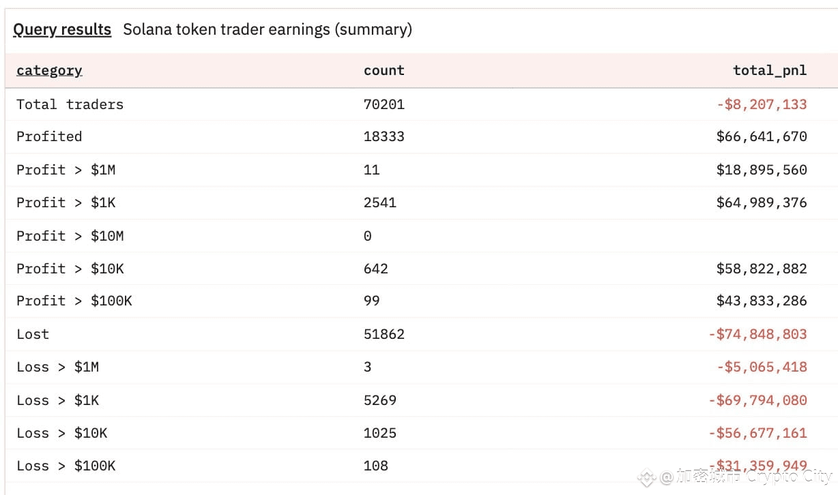
Task: Click the count value 5269
Action: pyautogui.click(x=380, y=400)
